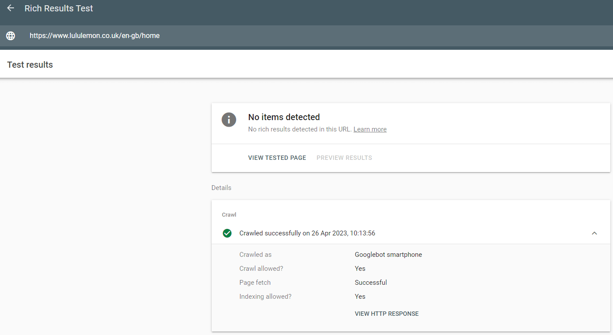Click the Indexing allowed? label
The image size is (613, 335).
pyautogui.click(x=265, y=297)
